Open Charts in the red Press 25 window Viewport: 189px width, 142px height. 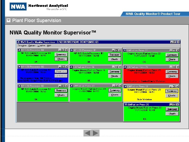[172, 76]
